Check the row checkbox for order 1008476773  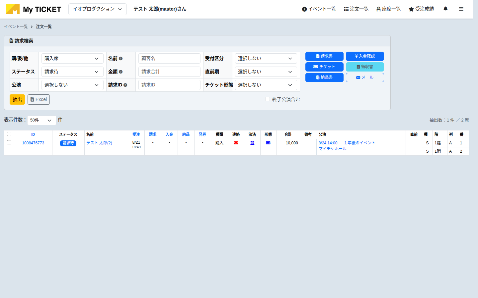[9, 142]
